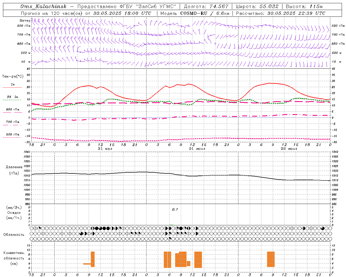Viewport: 346px width, 277px height.
Task: Click the 02 июня date label
Action: (x=289, y=149)
